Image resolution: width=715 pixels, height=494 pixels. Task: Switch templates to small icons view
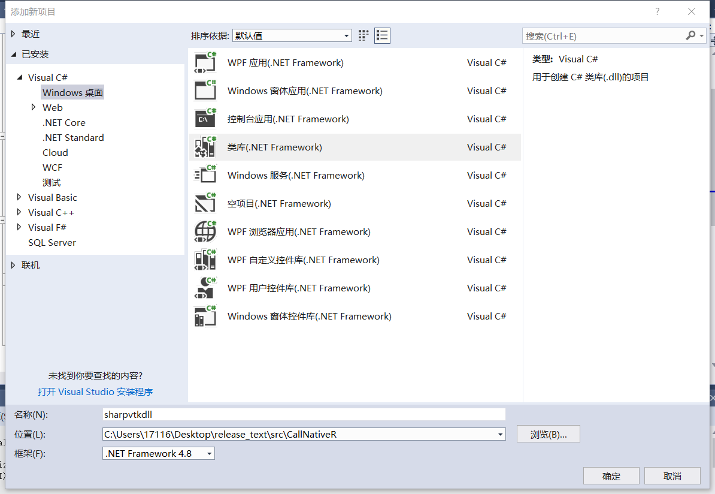363,35
